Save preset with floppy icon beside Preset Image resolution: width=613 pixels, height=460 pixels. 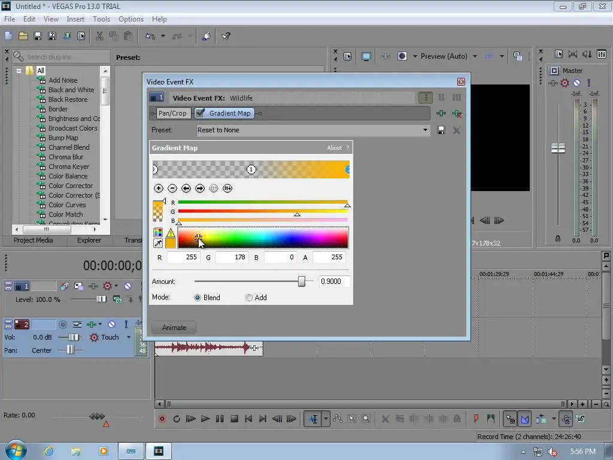tap(441, 130)
